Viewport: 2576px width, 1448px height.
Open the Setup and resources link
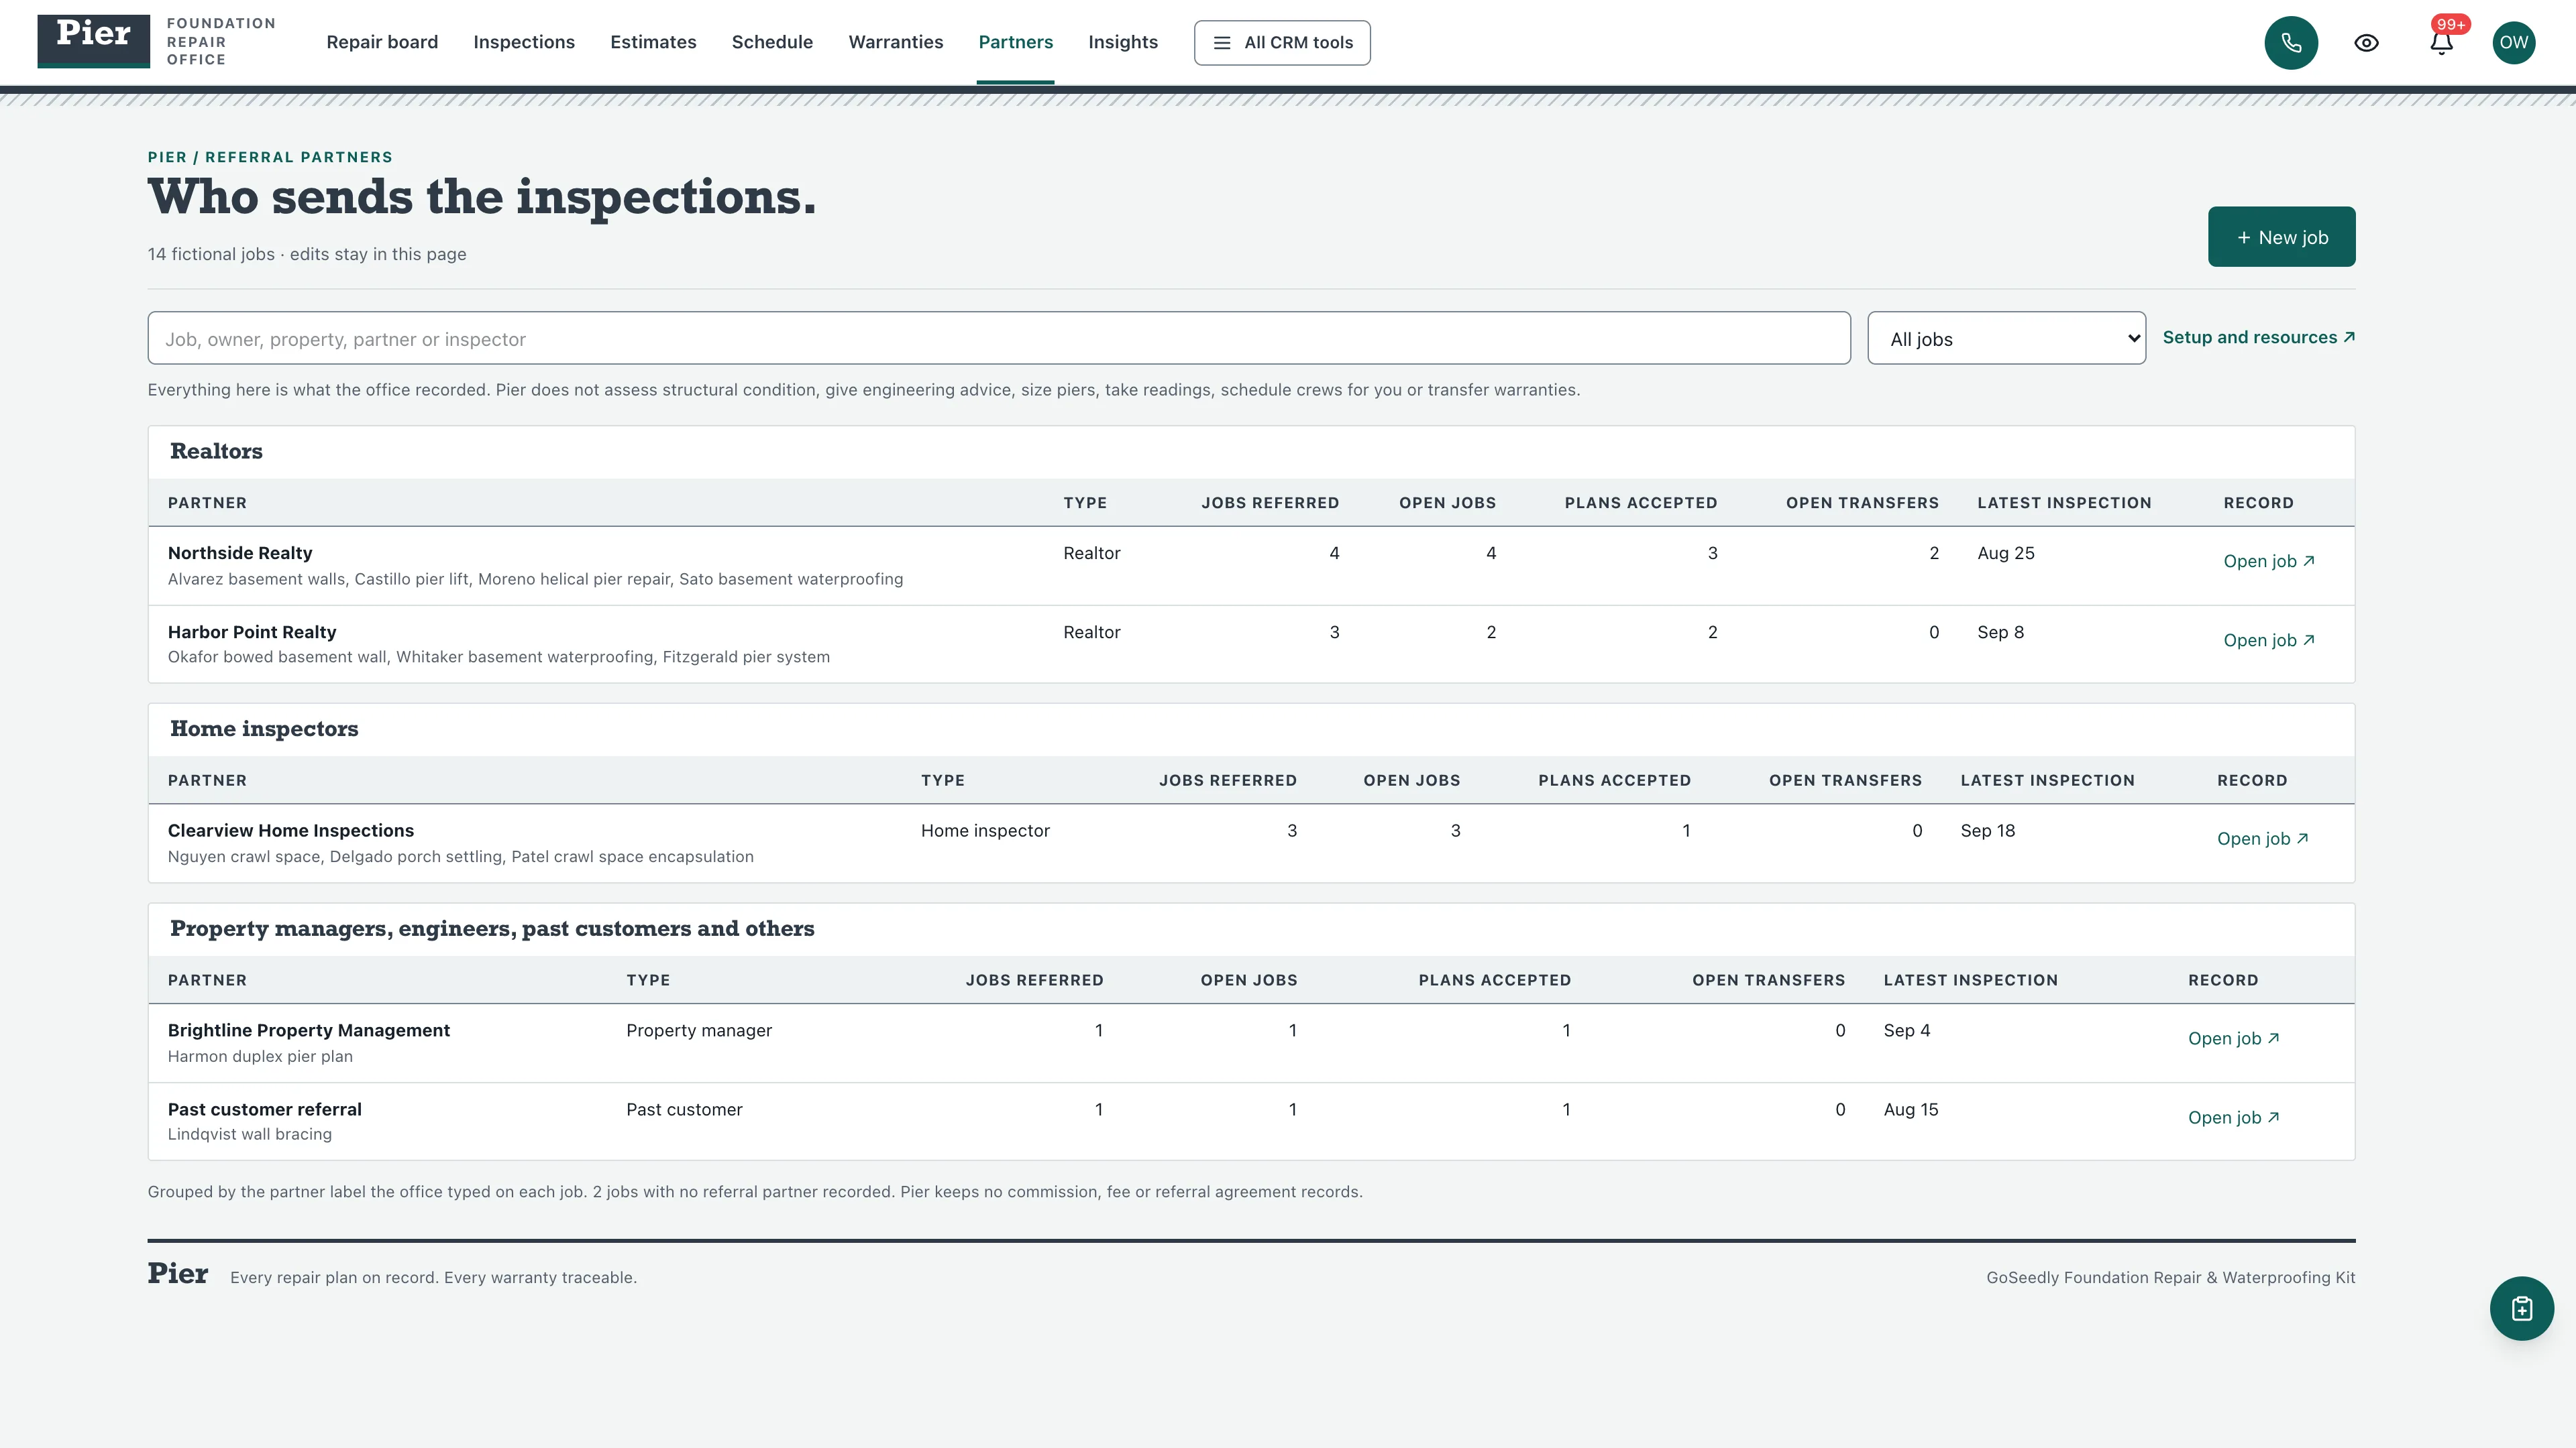tap(2259, 338)
